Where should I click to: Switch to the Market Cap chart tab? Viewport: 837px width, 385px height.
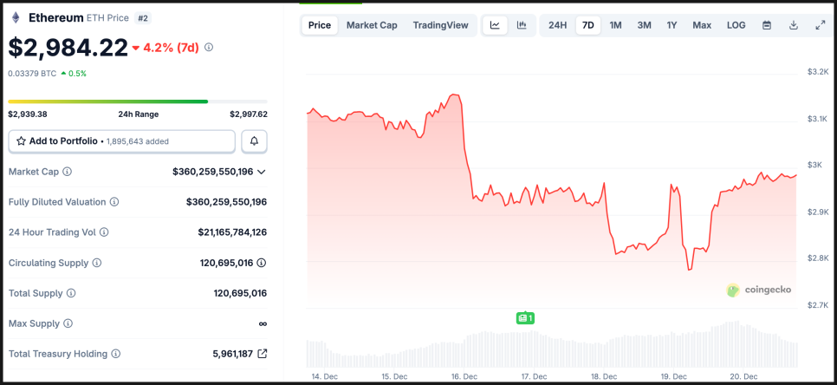pyautogui.click(x=372, y=25)
